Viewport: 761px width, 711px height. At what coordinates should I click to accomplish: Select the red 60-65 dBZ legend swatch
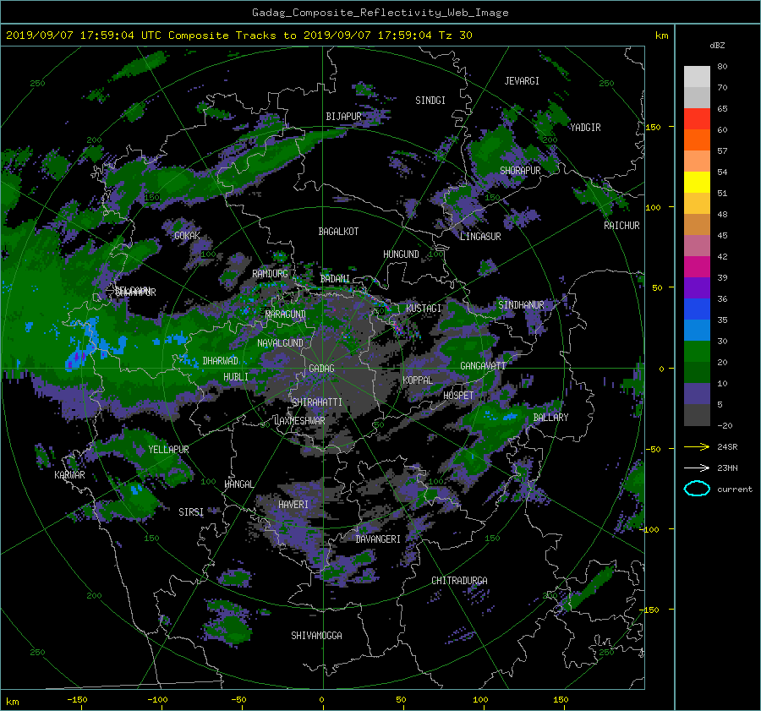pos(697,119)
